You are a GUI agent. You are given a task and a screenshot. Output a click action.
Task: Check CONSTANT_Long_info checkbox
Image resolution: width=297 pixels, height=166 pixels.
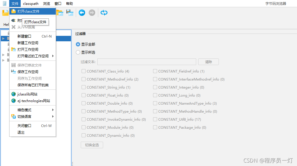pos(155,95)
